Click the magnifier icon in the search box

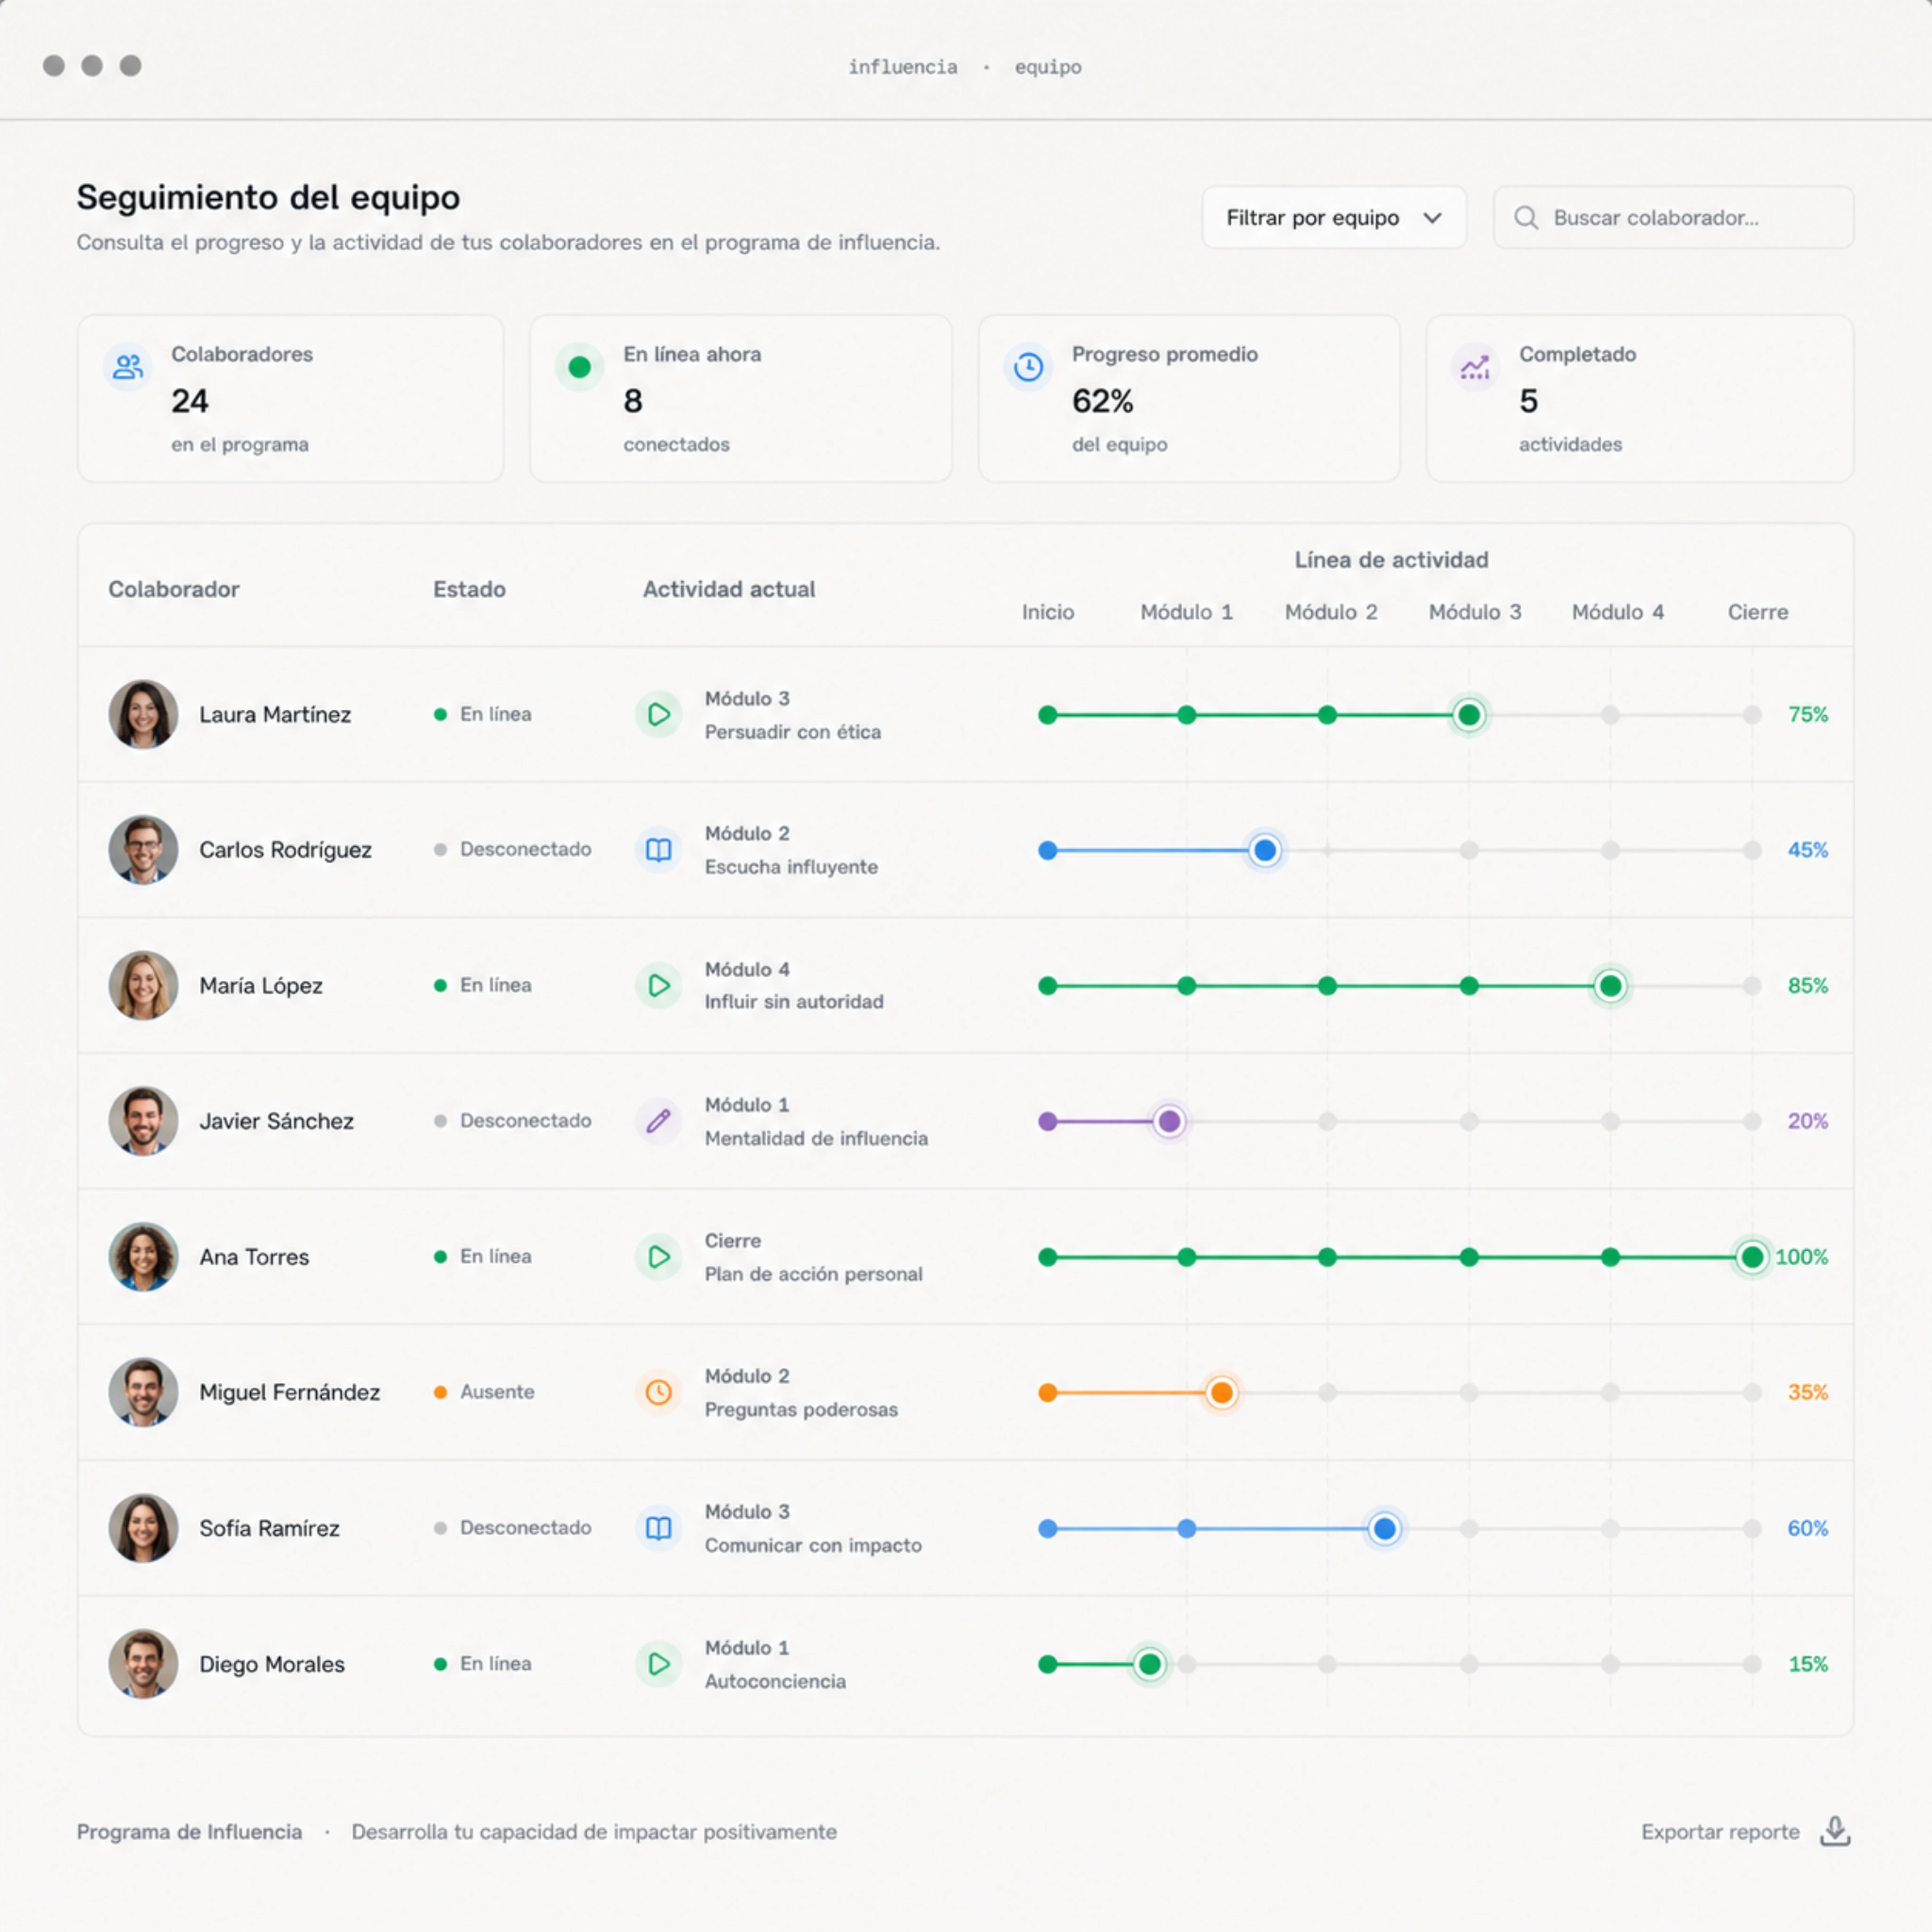coord(1525,218)
